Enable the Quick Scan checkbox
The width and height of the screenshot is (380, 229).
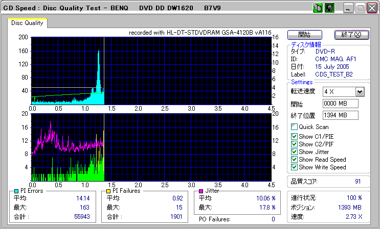point(294,127)
